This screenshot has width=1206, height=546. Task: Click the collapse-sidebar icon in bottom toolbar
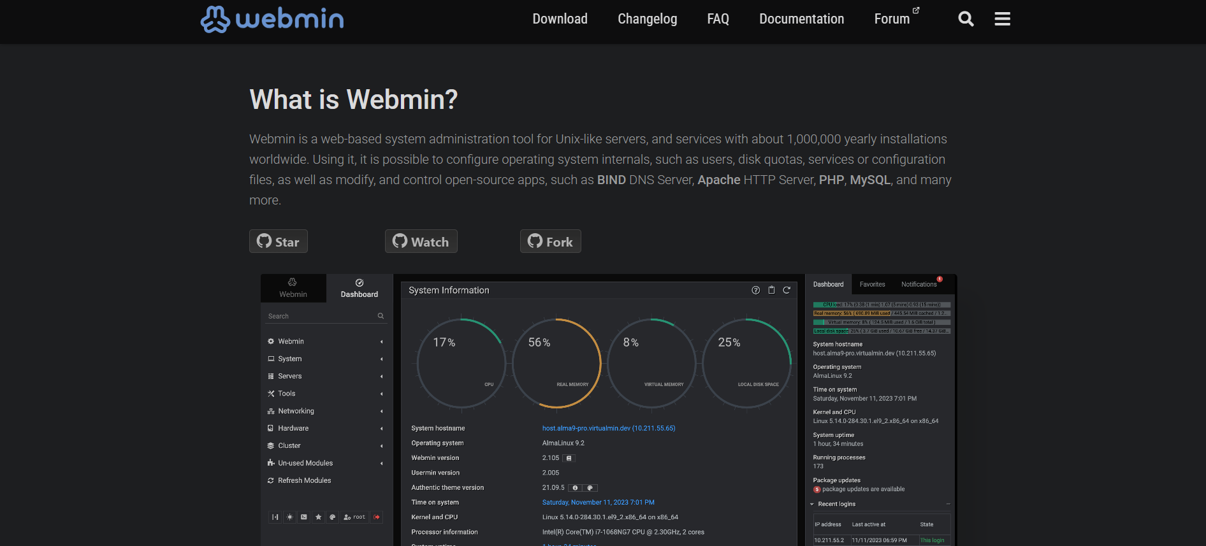275,517
